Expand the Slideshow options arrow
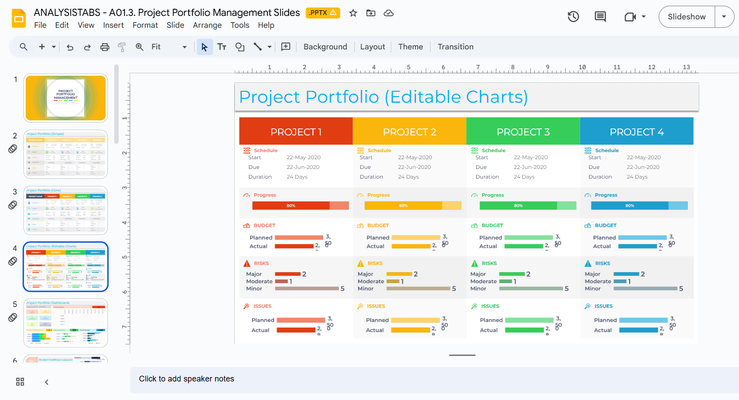The width and height of the screenshot is (739, 400). pos(724,17)
